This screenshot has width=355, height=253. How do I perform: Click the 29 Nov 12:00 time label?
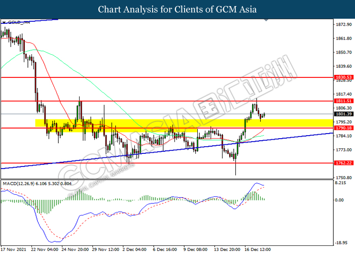click(105, 249)
